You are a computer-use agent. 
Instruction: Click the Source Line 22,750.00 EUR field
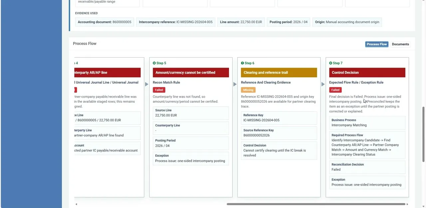(191, 113)
